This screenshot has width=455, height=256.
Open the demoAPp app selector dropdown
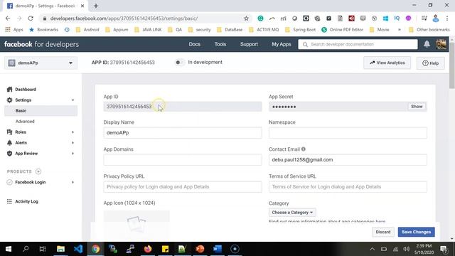(x=41, y=63)
